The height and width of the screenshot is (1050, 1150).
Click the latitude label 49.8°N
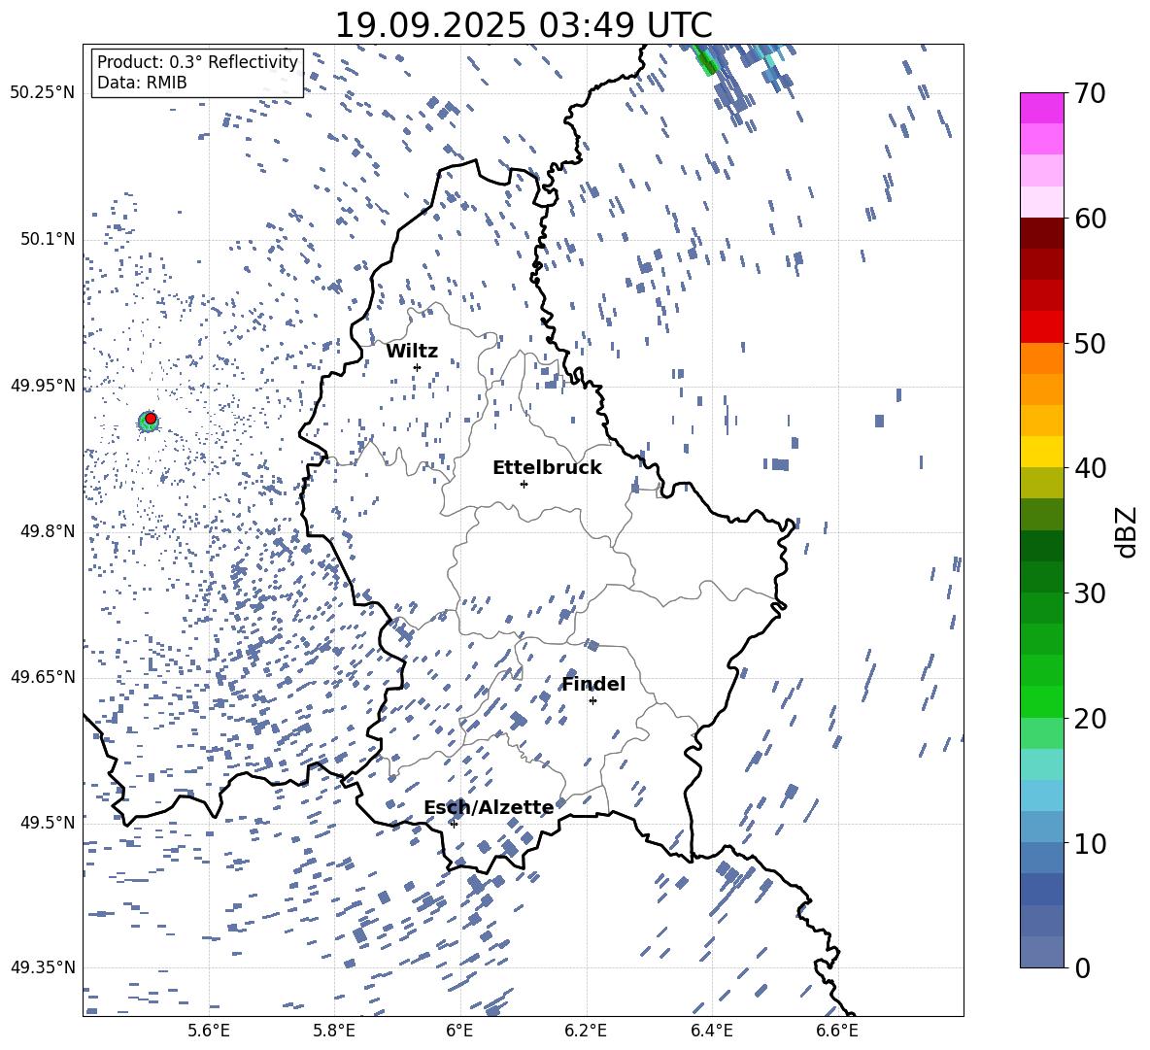tap(47, 531)
